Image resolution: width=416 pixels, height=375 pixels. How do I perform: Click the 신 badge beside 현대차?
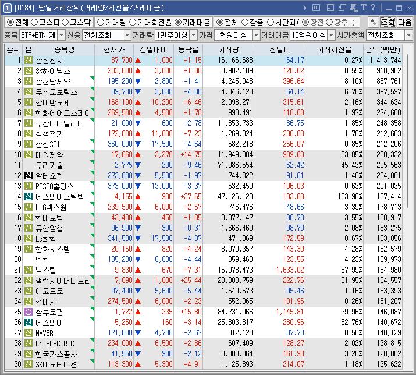coord(29,302)
